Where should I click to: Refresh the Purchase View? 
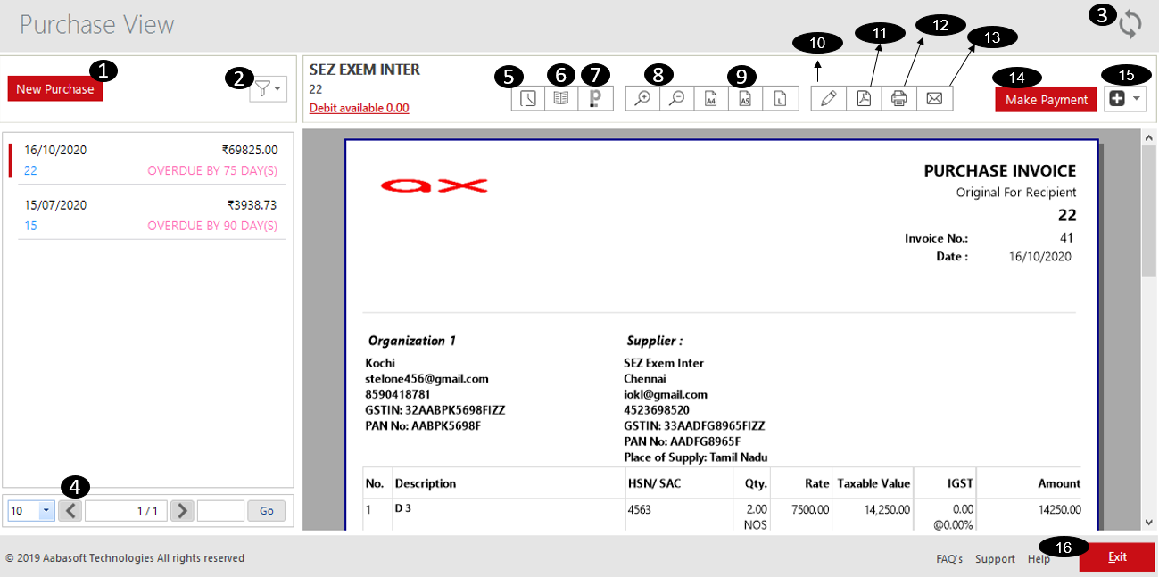tap(1130, 24)
